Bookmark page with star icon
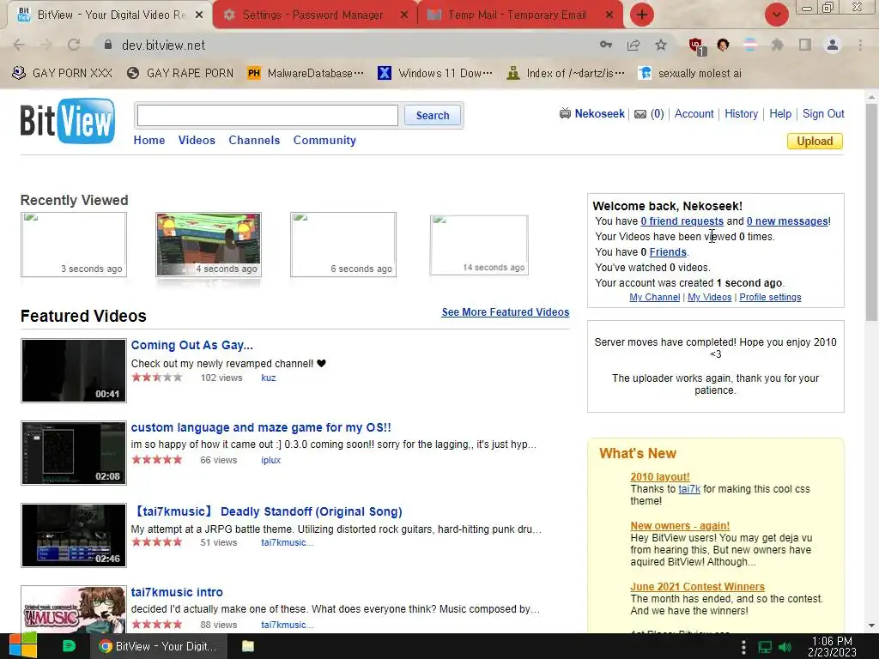879x659 pixels. pyautogui.click(x=661, y=45)
